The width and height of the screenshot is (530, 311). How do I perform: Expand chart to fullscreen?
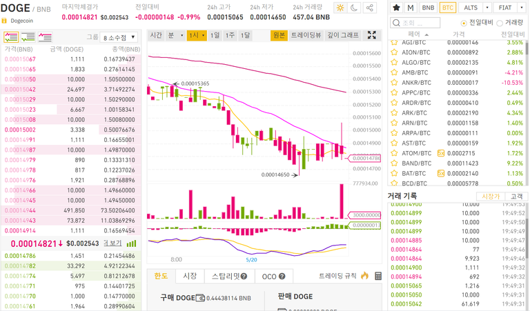click(x=372, y=35)
